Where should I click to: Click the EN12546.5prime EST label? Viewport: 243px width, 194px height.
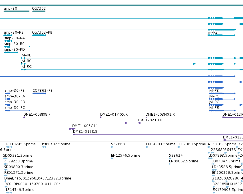coord(126,156)
